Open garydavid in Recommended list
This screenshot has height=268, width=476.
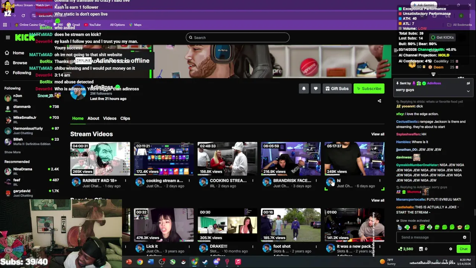coord(32,193)
